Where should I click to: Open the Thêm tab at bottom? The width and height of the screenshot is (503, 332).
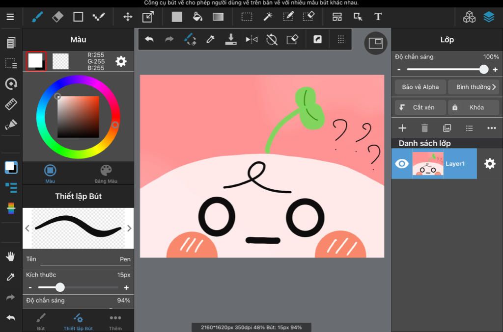click(x=115, y=321)
